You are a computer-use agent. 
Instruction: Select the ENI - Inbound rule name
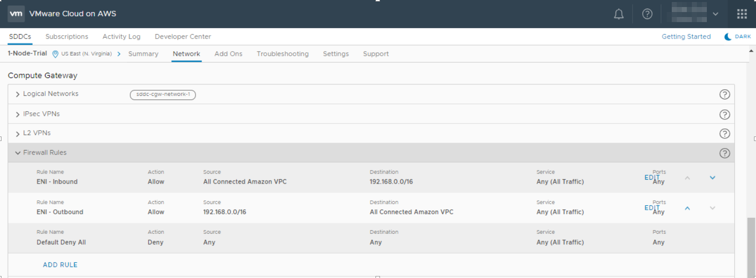57,182
